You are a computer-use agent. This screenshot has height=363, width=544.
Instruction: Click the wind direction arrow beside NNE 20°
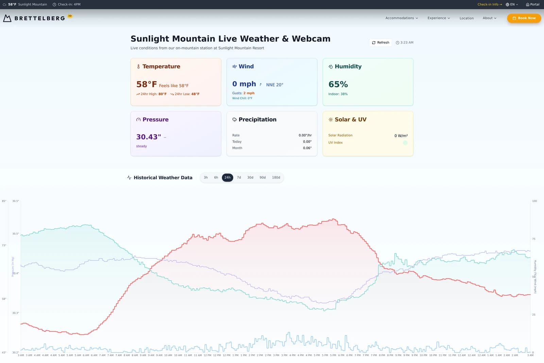(x=261, y=85)
